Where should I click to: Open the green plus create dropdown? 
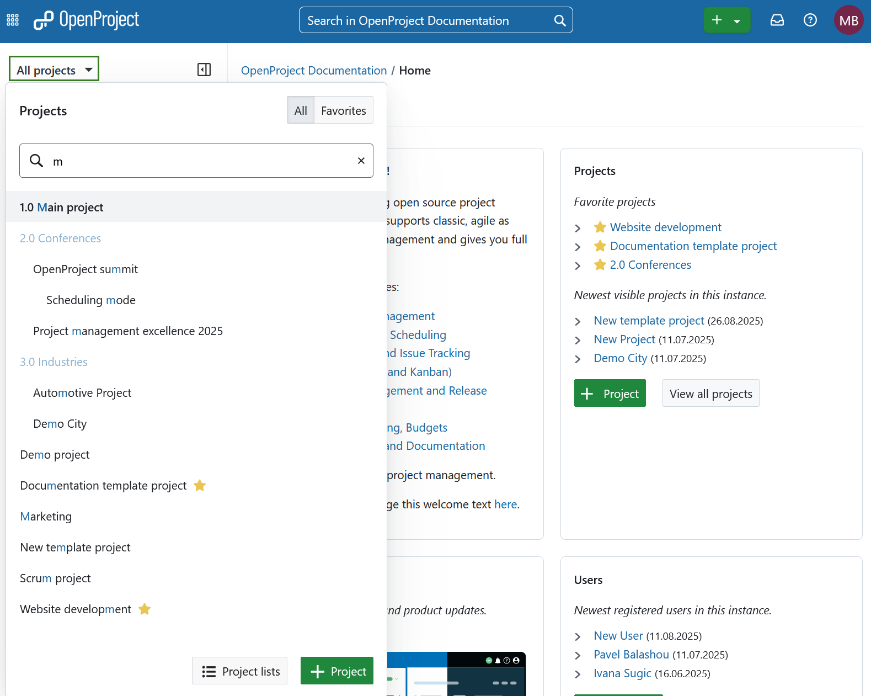726,20
